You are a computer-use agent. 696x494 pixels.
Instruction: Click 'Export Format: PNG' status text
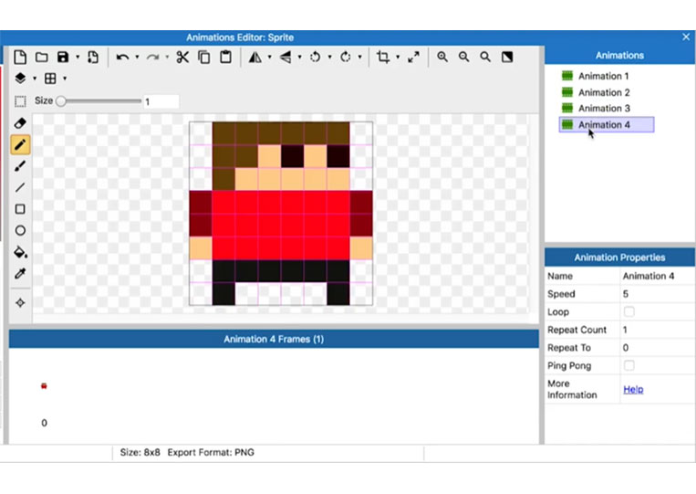tap(211, 453)
